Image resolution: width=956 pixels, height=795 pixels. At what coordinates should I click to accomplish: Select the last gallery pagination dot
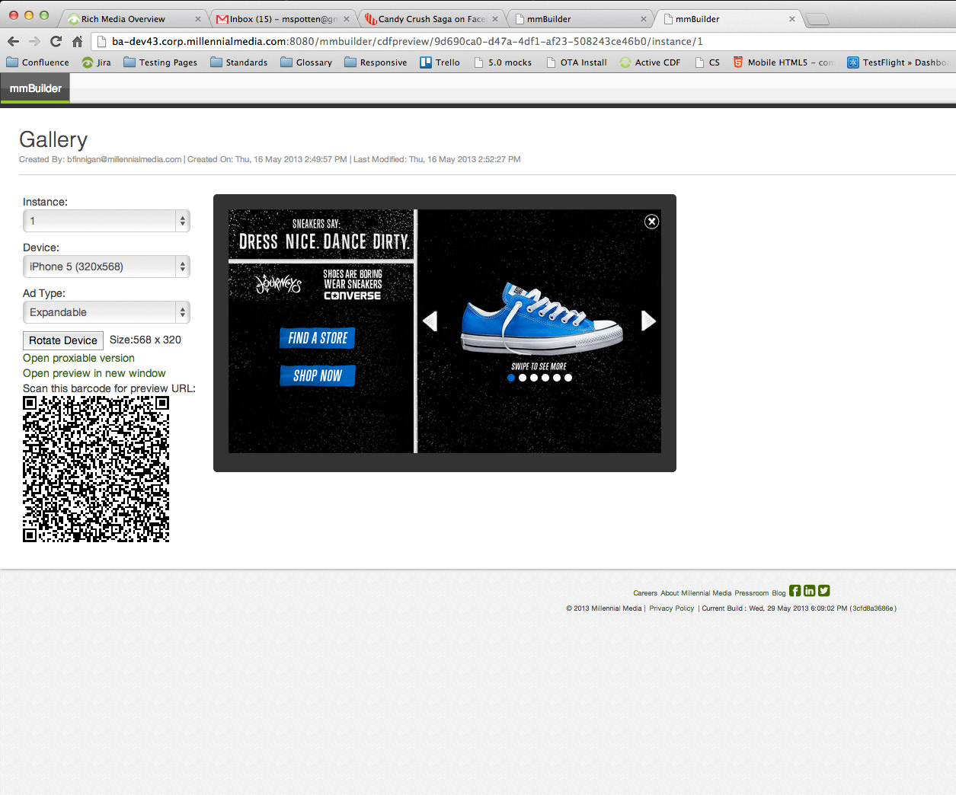pos(568,378)
